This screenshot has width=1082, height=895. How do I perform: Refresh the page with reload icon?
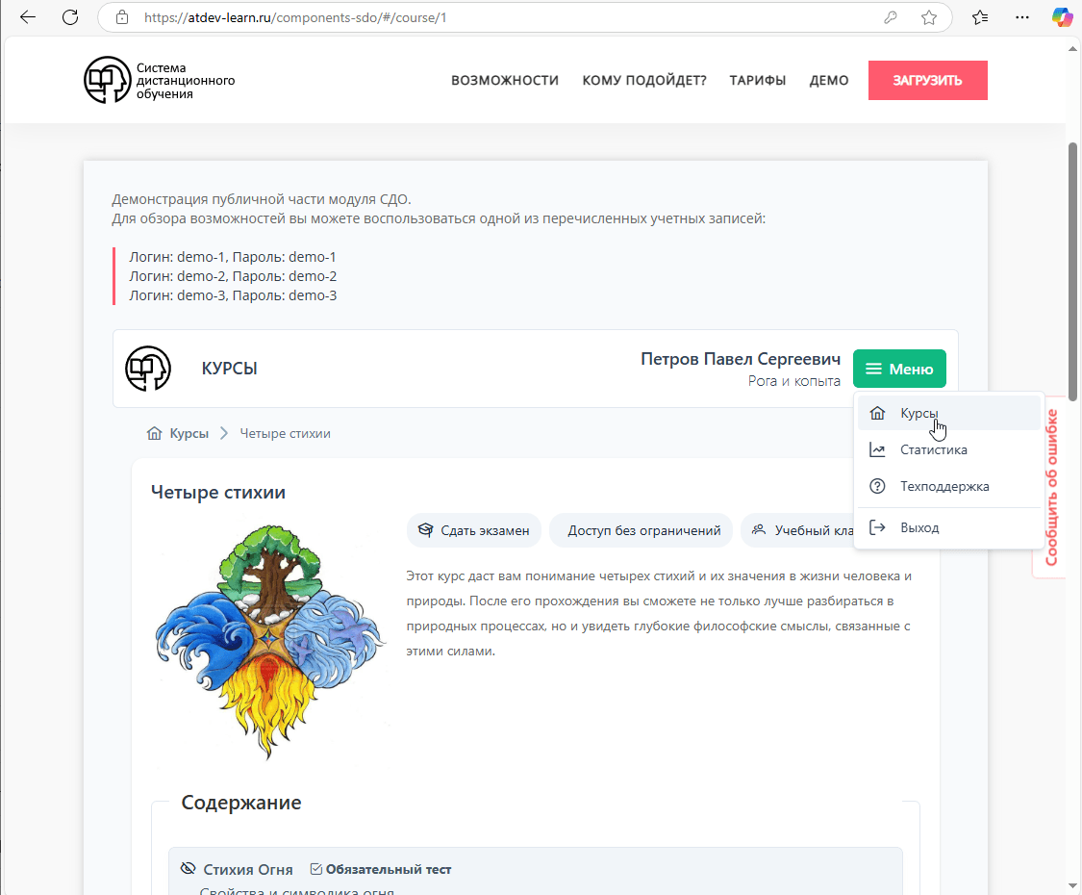[x=70, y=17]
